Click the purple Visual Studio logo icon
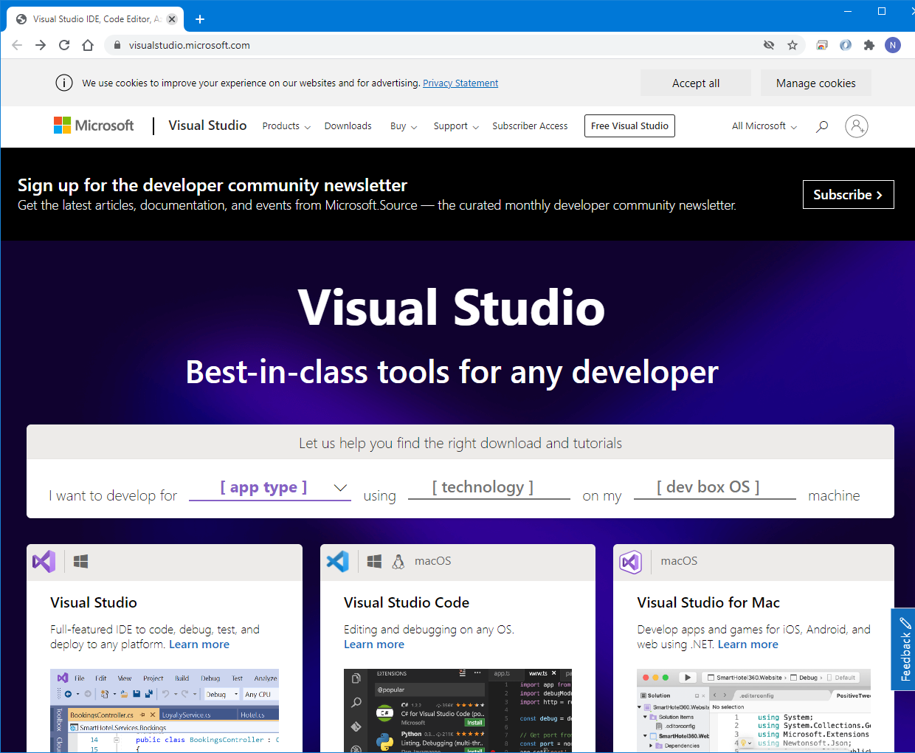Viewport: 915px width, 753px height. pos(44,562)
